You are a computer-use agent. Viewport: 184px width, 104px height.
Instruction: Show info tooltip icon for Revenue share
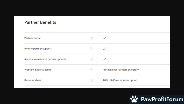[91, 80]
